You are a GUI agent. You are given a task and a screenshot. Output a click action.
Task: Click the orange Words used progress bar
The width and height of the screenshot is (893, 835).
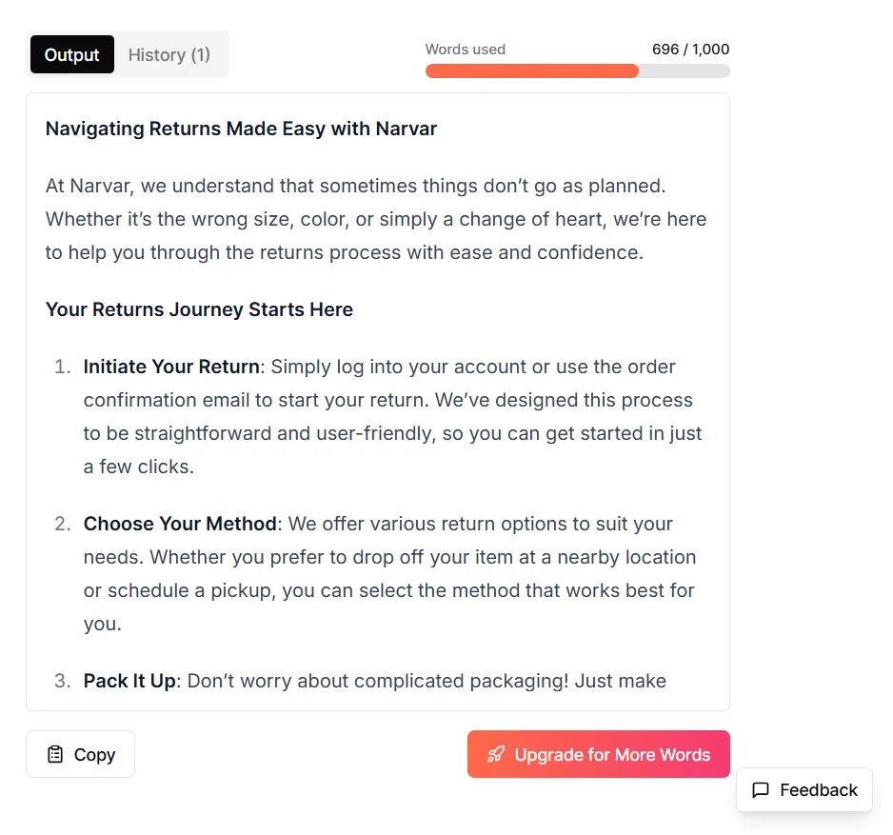click(531, 70)
